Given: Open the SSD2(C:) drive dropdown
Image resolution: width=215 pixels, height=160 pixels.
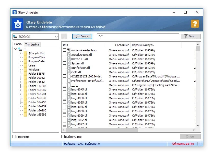Looking at the screenshot, I should 56,37.
